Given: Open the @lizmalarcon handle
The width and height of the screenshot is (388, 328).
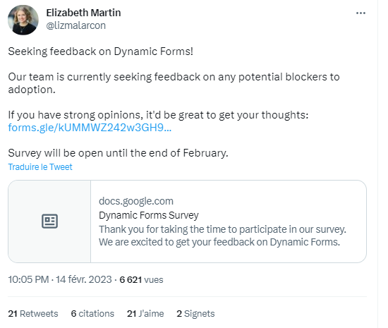Looking at the screenshot, I should (75, 25).
